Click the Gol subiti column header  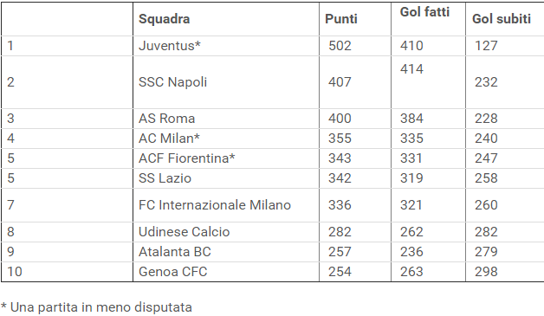coord(502,19)
